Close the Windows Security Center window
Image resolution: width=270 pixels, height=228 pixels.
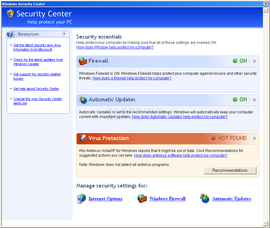click(x=266, y=4)
